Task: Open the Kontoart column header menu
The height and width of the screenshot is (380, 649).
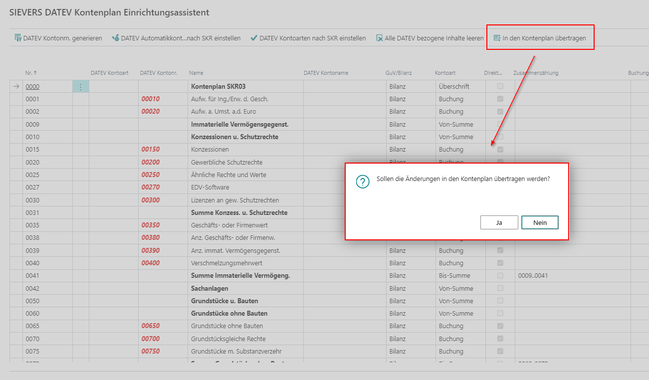Action: [445, 73]
